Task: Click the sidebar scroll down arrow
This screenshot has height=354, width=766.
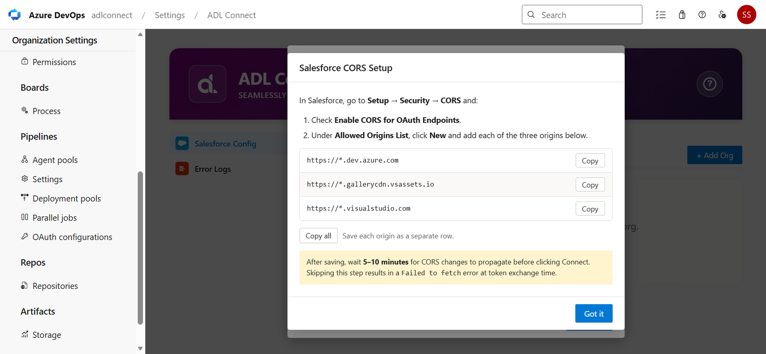Action: tap(140, 348)
